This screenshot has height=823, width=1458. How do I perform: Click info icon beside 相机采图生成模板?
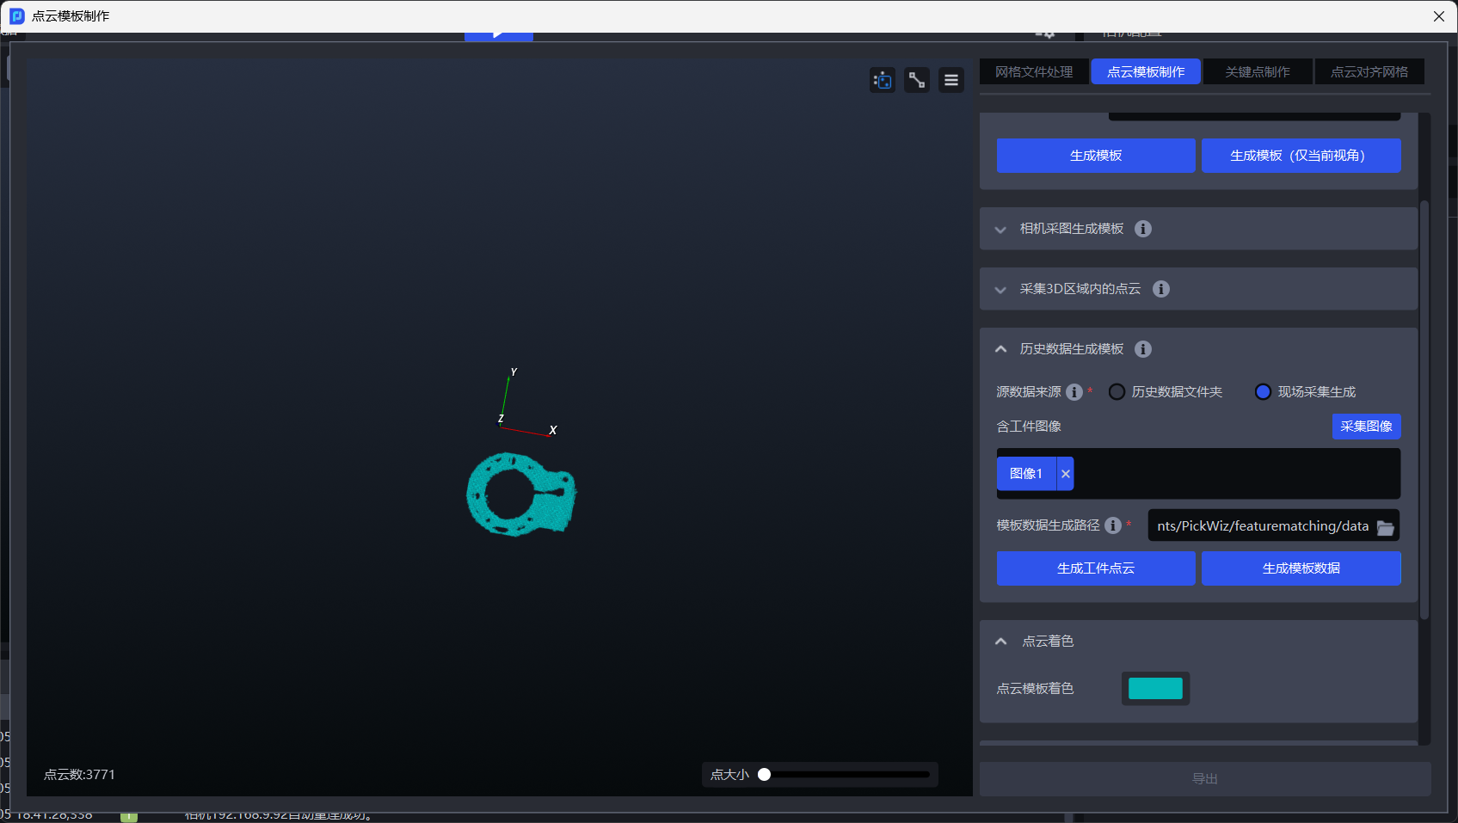coord(1143,229)
